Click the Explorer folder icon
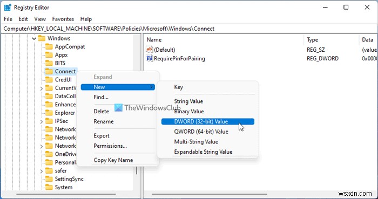The width and height of the screenshot is (378, 199). 49,113
